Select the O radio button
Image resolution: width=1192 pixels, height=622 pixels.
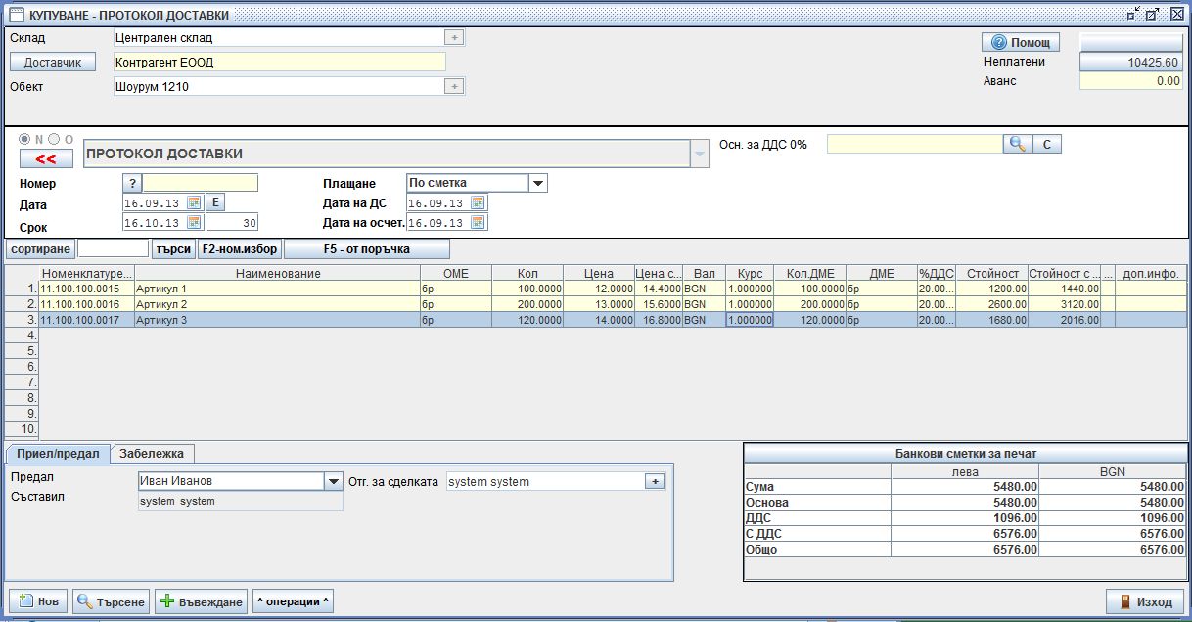[x=54, y=139]
